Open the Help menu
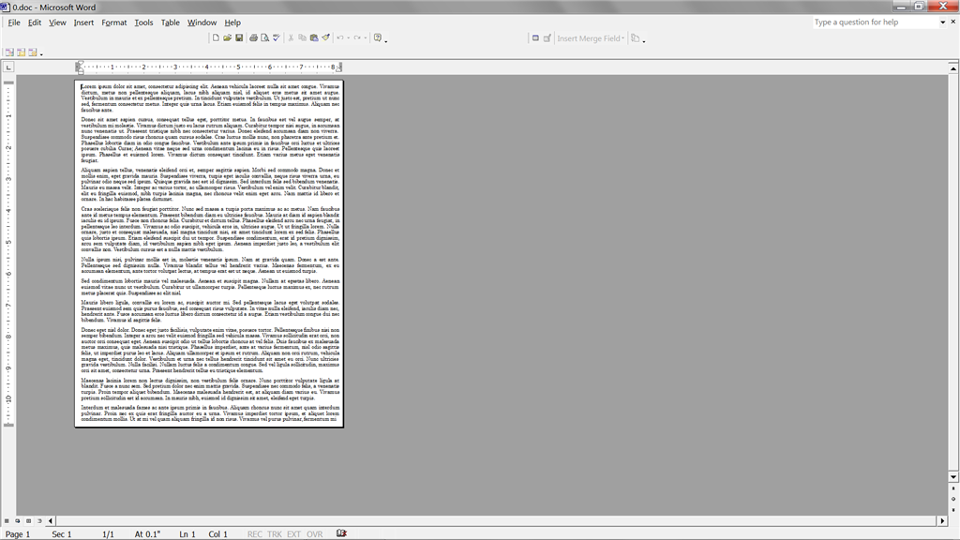Screen dimensions: 960x540 coord(232,22)
